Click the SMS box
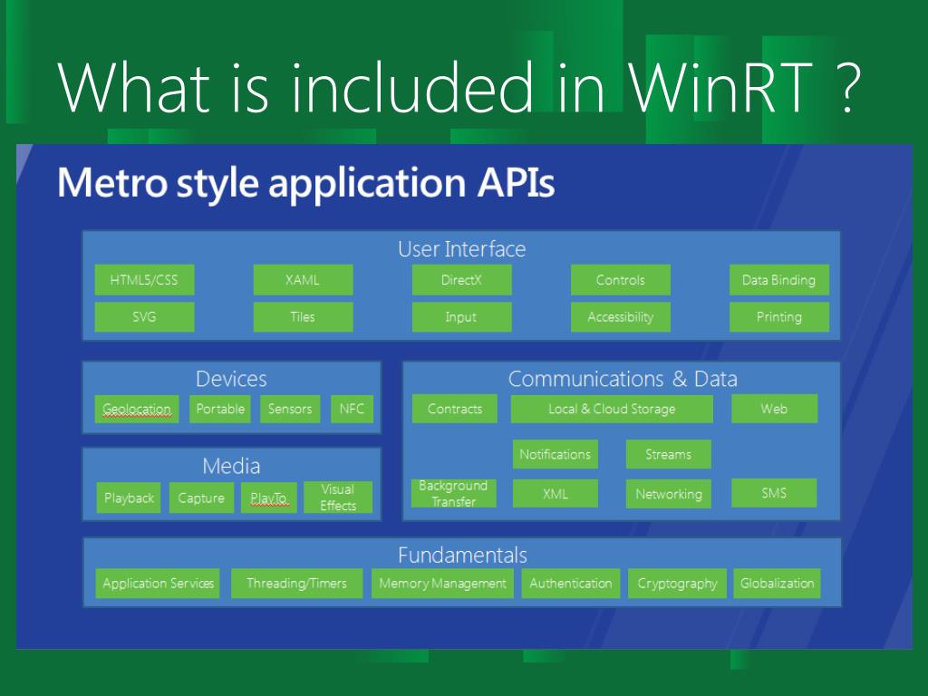Viewport: 928px width, 696px height. pos(774,493)
